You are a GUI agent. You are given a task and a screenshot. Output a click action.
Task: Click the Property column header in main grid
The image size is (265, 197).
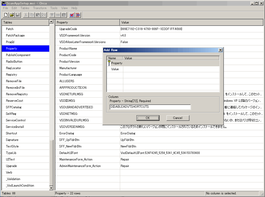(87, 22)
